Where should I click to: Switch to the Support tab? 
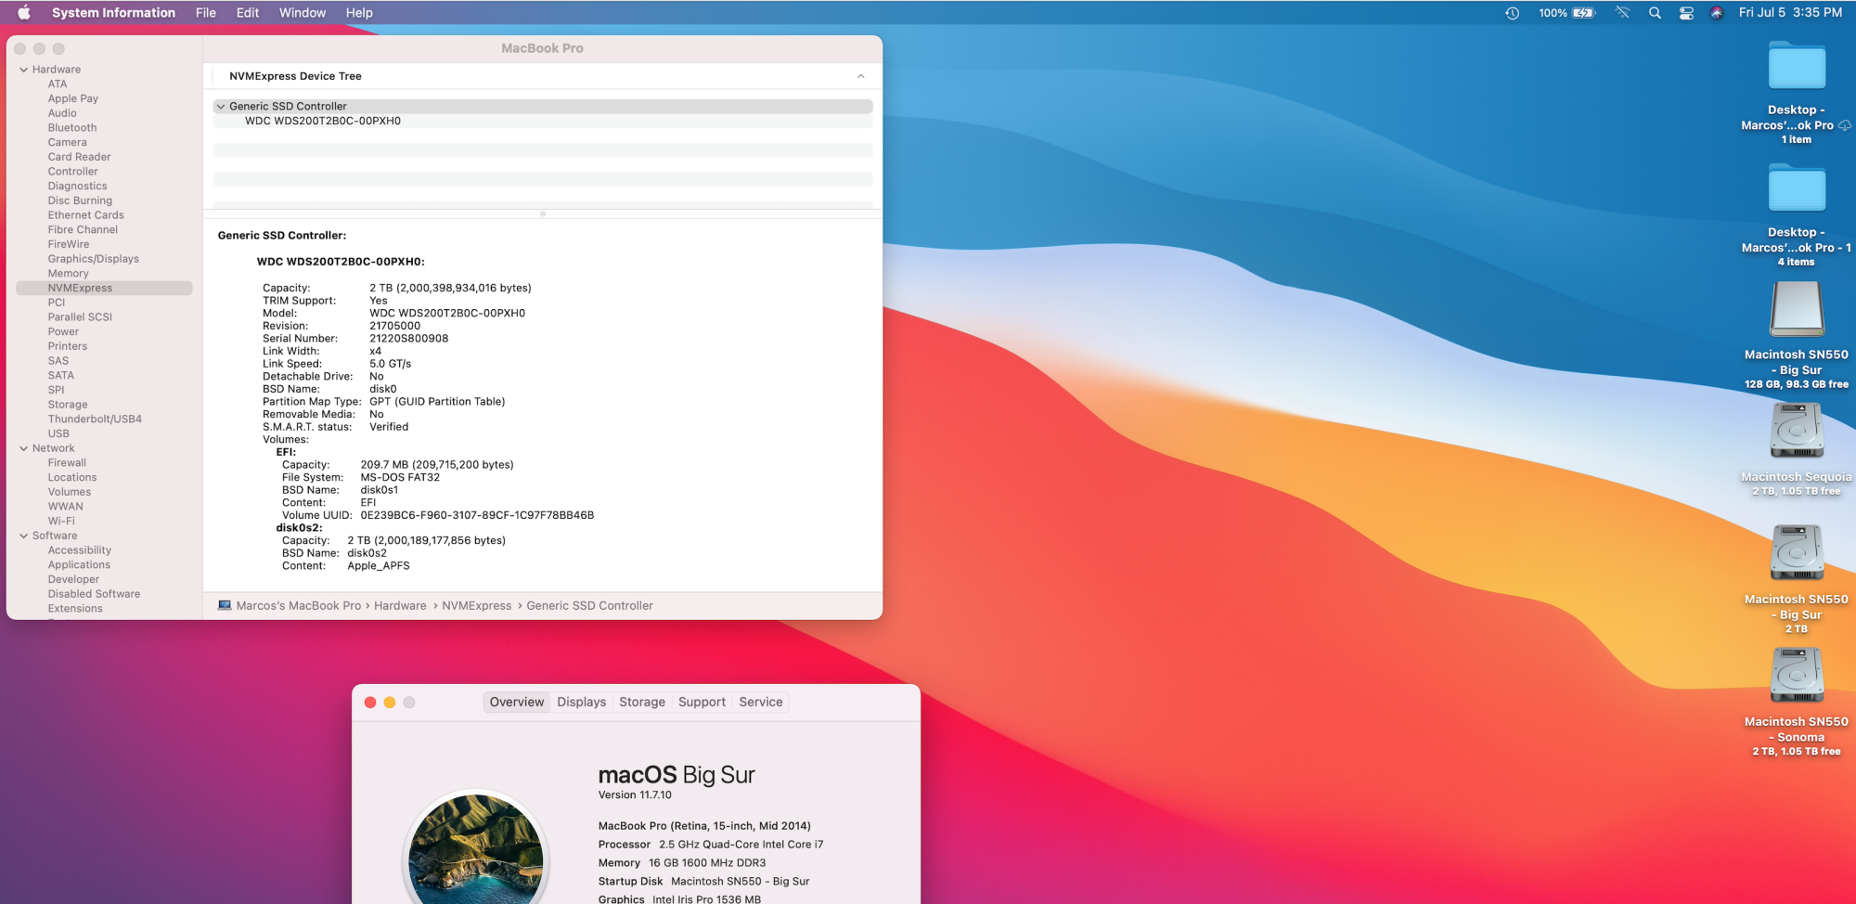702,702
